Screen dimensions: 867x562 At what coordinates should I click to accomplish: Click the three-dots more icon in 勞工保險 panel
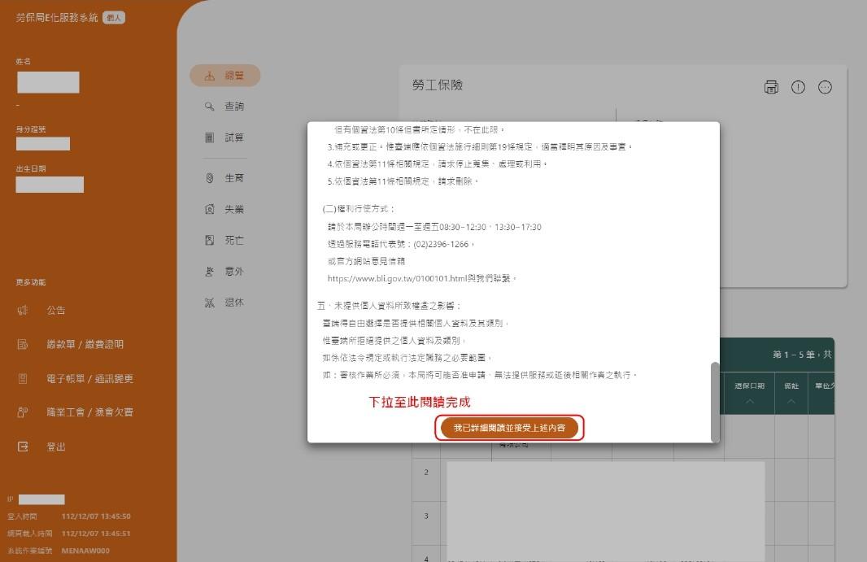coord(825,87)
